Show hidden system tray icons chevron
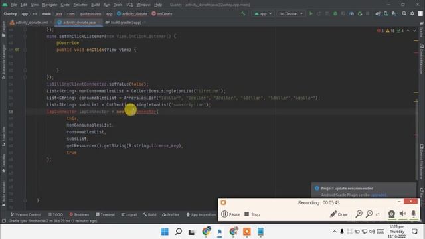Screen dimensions: 425x239 335,232
